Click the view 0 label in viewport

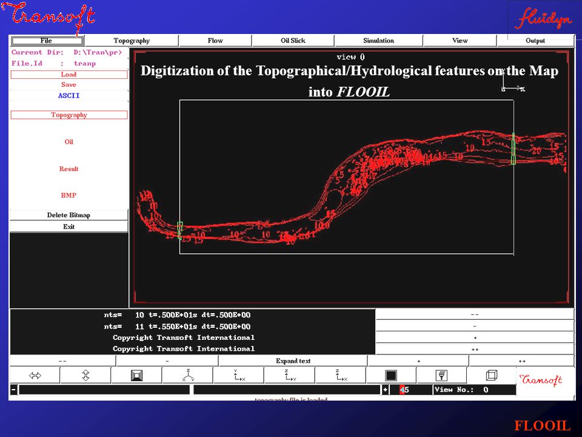click(351, 57)
